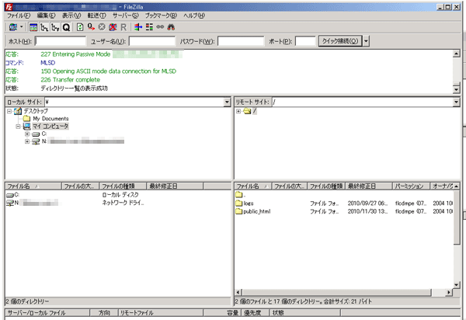Image resolution: width=466 pixels, height=320 pixels.
Task: Select the N: ネットワーク ドライブ row
Action: [x=118, y=203]
